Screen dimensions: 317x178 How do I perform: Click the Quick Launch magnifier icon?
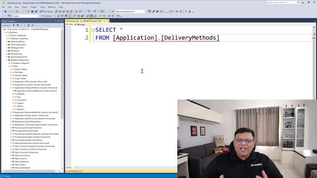tap(298, 2)
